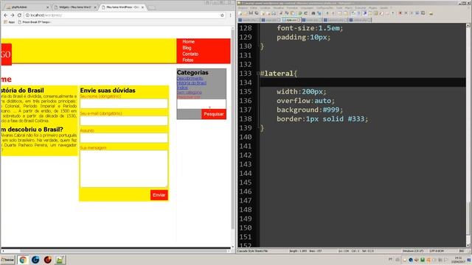Click the Undo arrow icon in Notepad++

(x=300, y=13)
